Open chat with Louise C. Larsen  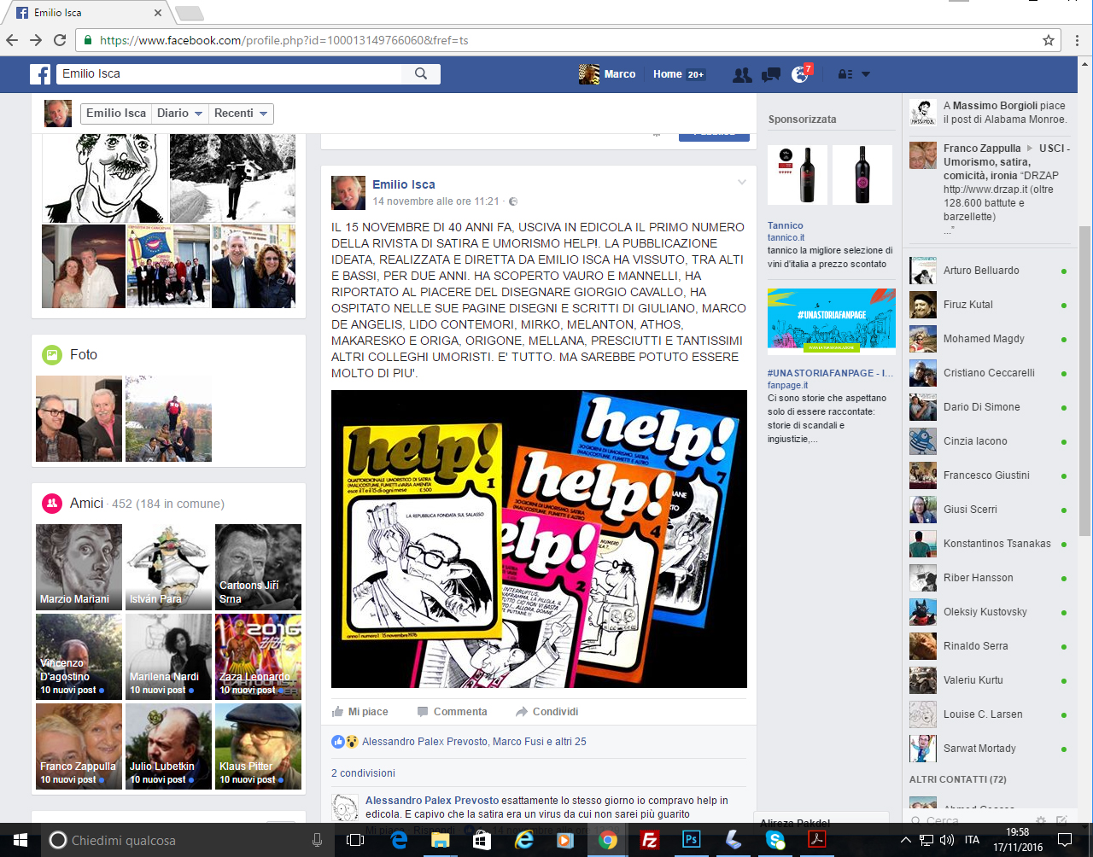click(x=988, y=714)
